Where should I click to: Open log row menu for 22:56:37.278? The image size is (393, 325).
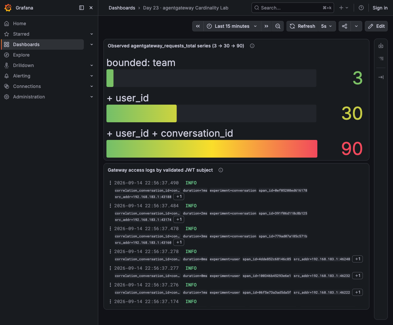pos(110,251)
